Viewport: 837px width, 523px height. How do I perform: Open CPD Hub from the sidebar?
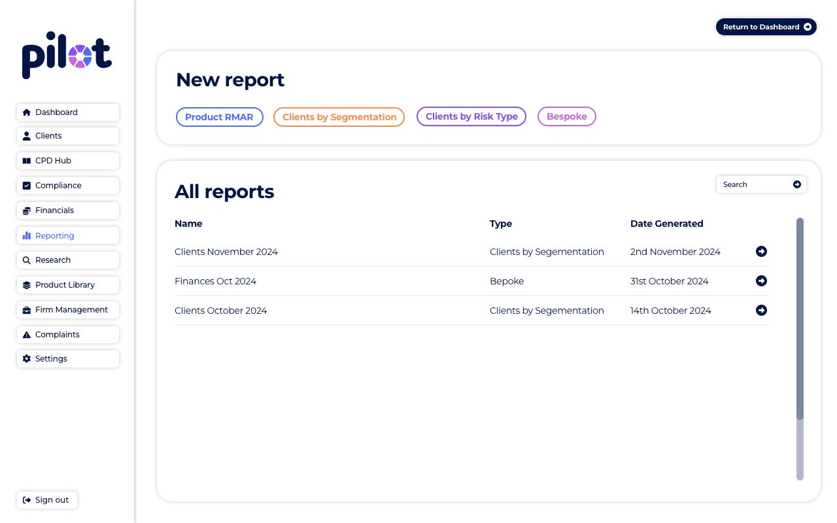[68, 161]
